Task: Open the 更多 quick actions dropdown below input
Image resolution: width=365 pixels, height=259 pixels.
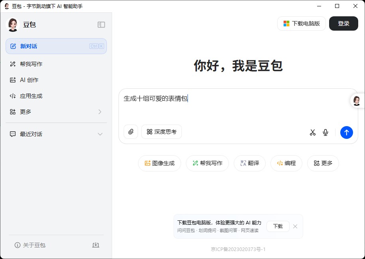Action: [323, 163]
